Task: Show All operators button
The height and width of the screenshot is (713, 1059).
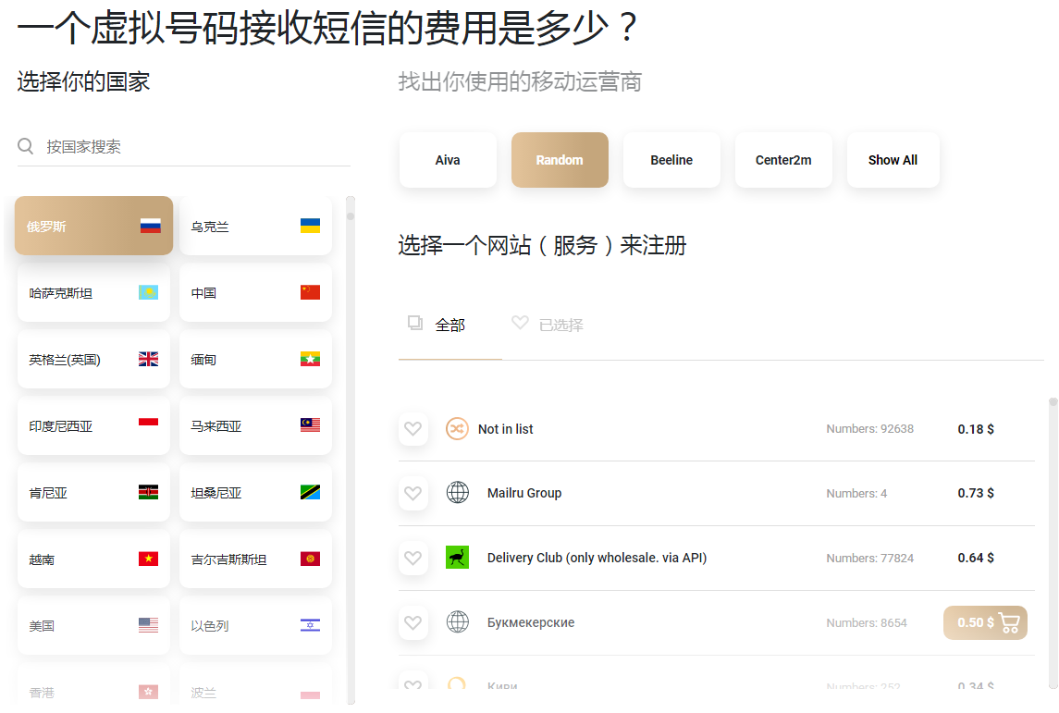Action: click(x=893, y=160)
